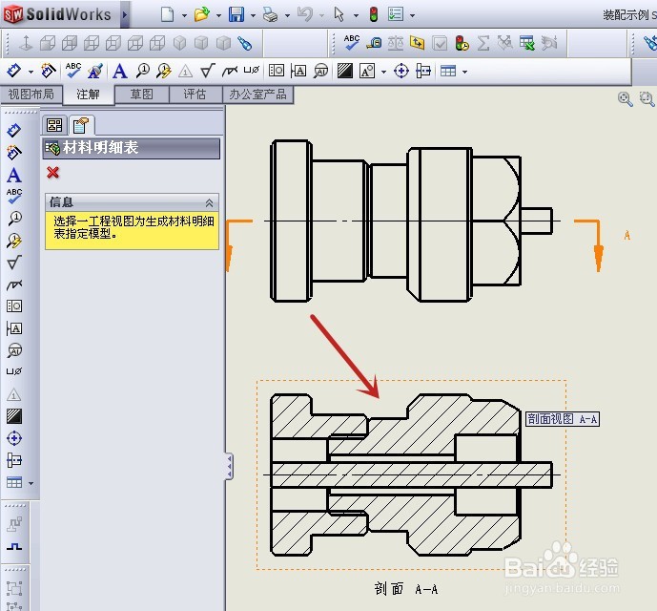Select Smart Dimension in the vertical sidebar
Screen dimensions: 657x611
click(14, 131)
